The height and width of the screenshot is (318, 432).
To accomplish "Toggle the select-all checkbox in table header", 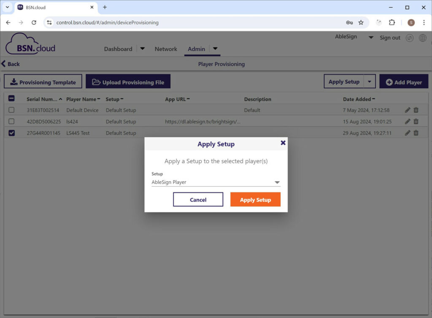I will (11, 98).
